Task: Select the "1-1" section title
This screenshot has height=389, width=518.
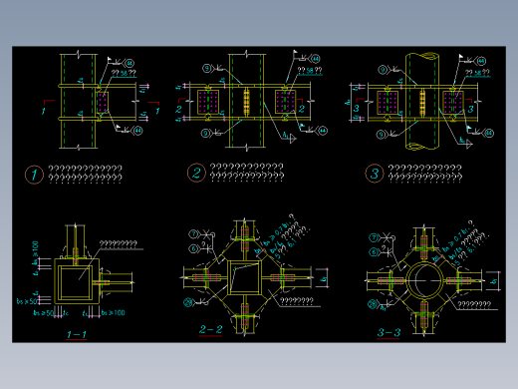Action: pos(77,334)
